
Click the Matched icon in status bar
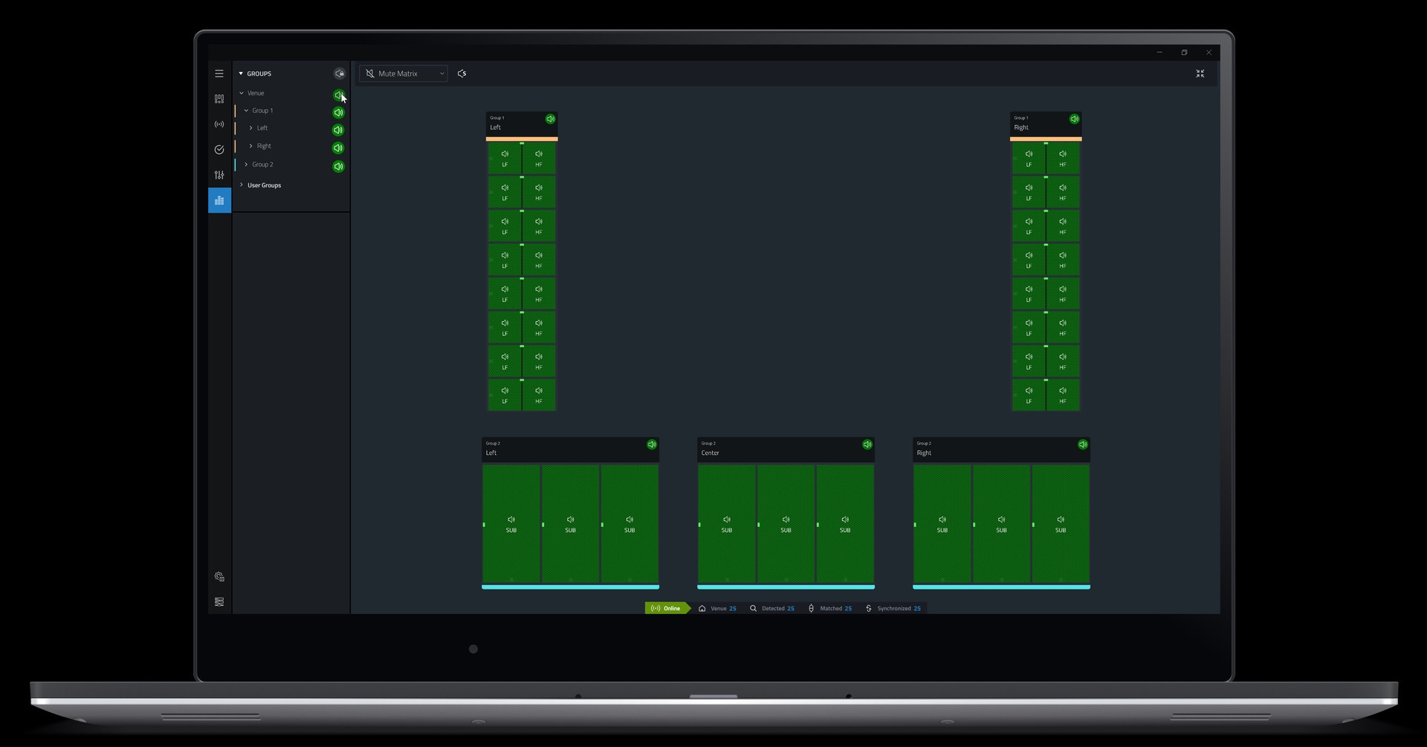click(x=811, y=608)
